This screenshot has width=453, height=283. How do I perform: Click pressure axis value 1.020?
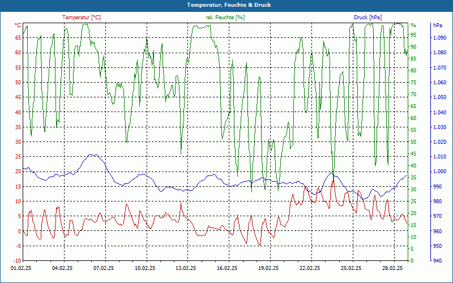pyautogui.click(x=439, y=142)
